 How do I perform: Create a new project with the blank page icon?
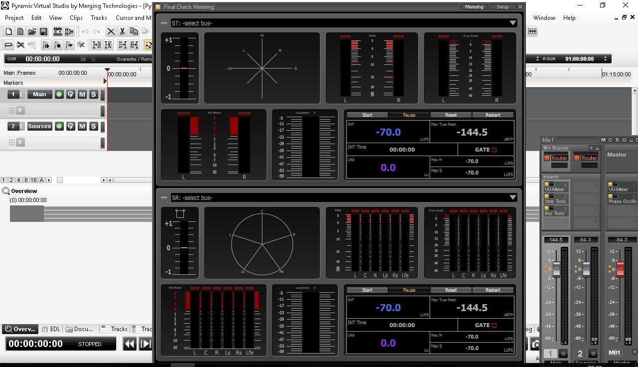coord(8,31)
